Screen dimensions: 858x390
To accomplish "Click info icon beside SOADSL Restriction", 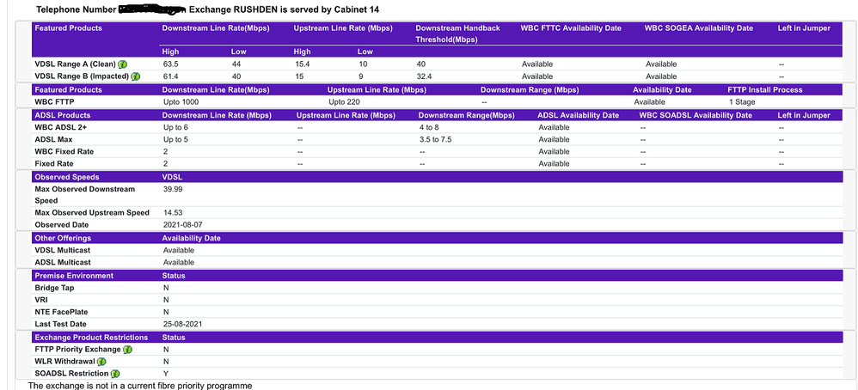I will pyautogui.click(x=115, y=374).
